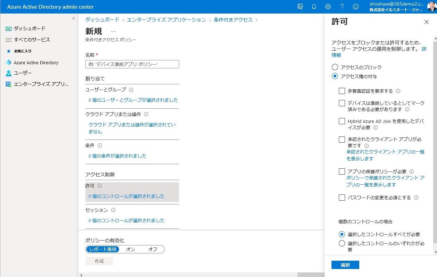Viewport: 437px width, 277px height.
Task: Click the 条件付きアクセス ポリシー subtitle
Action: tap(111, 40)
